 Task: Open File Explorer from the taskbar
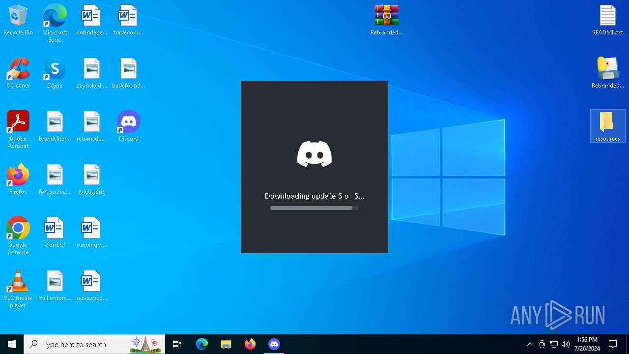click(226, 344)
